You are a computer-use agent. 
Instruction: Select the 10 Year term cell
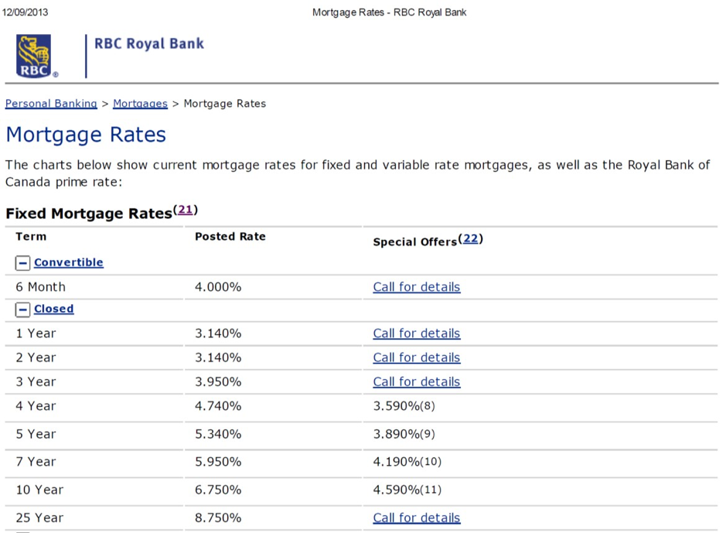(39, 490)
